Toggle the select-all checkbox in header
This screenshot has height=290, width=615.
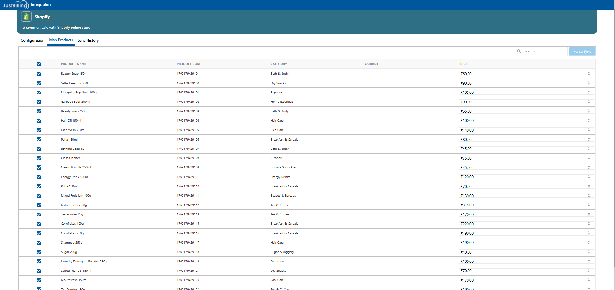tap(39, 64)
